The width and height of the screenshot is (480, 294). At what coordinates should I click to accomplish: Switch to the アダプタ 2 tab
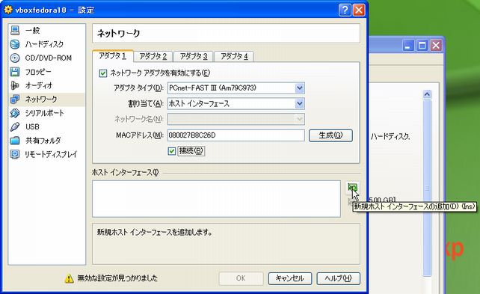[153, 56]
